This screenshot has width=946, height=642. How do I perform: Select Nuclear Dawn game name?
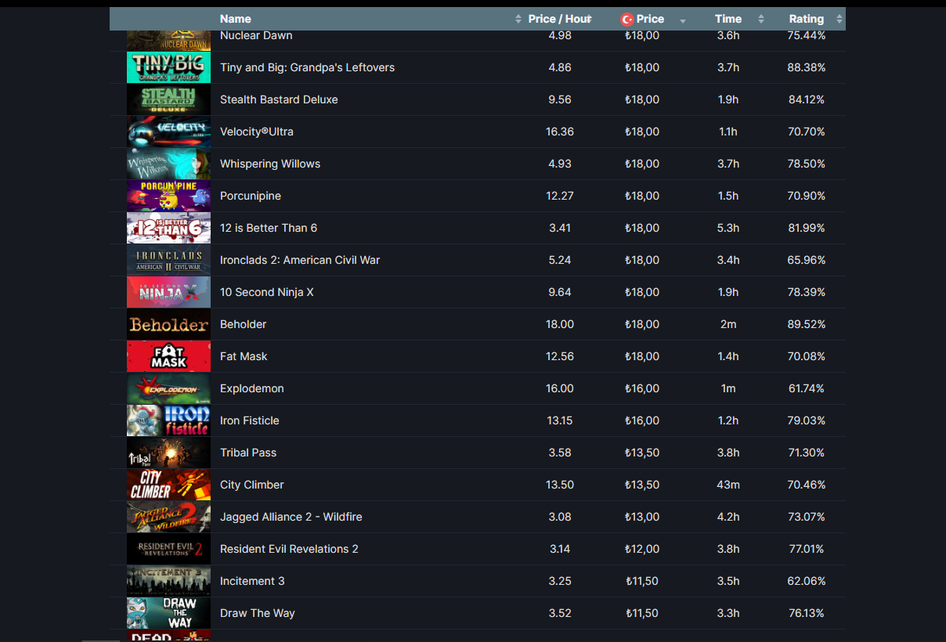(x=256, y=35)
